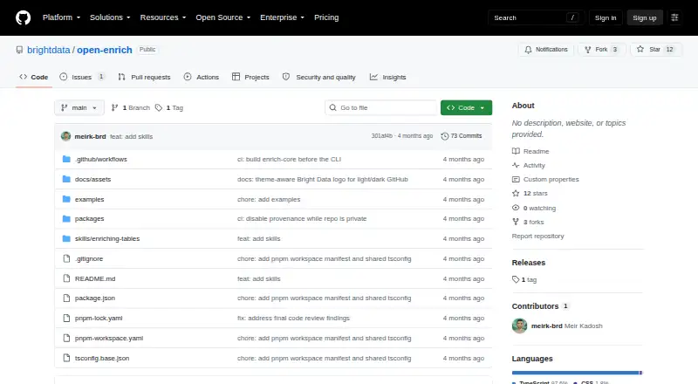
Task: Expand the Solutions menu
Action: point(110,17)
